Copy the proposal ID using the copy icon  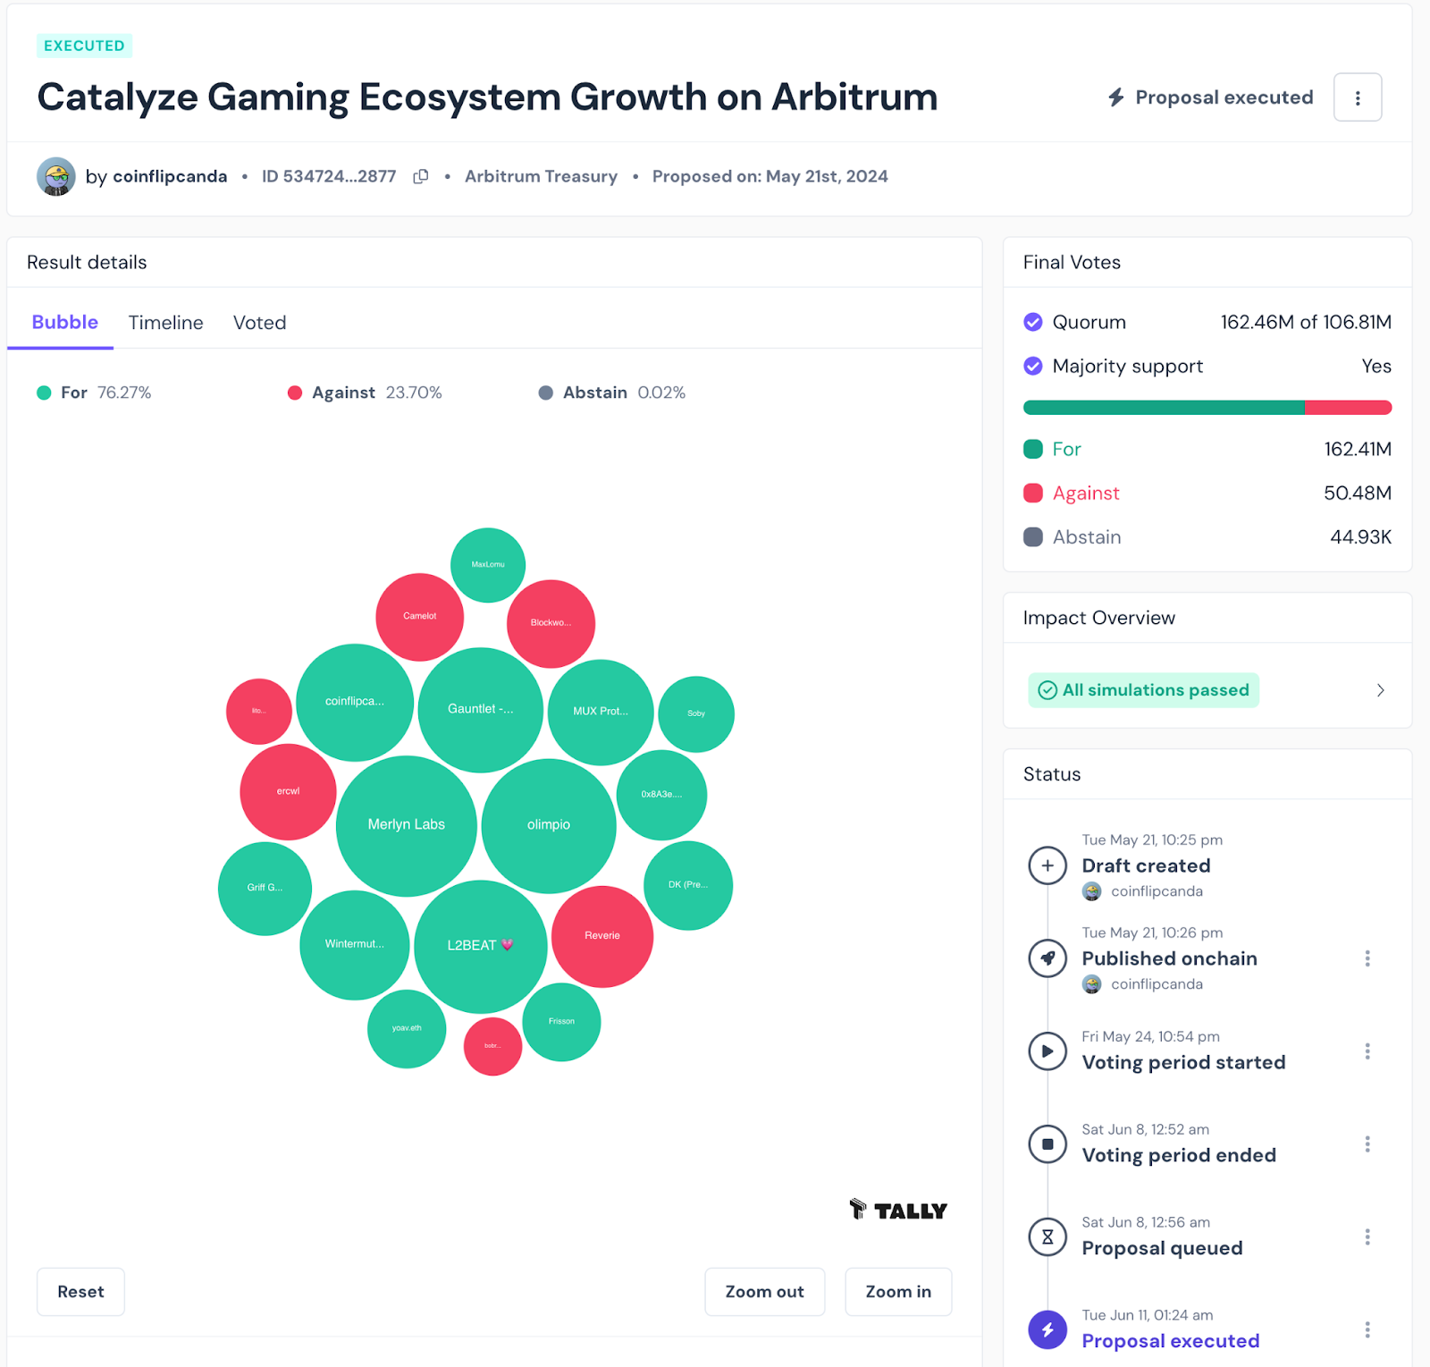[420, 176]
